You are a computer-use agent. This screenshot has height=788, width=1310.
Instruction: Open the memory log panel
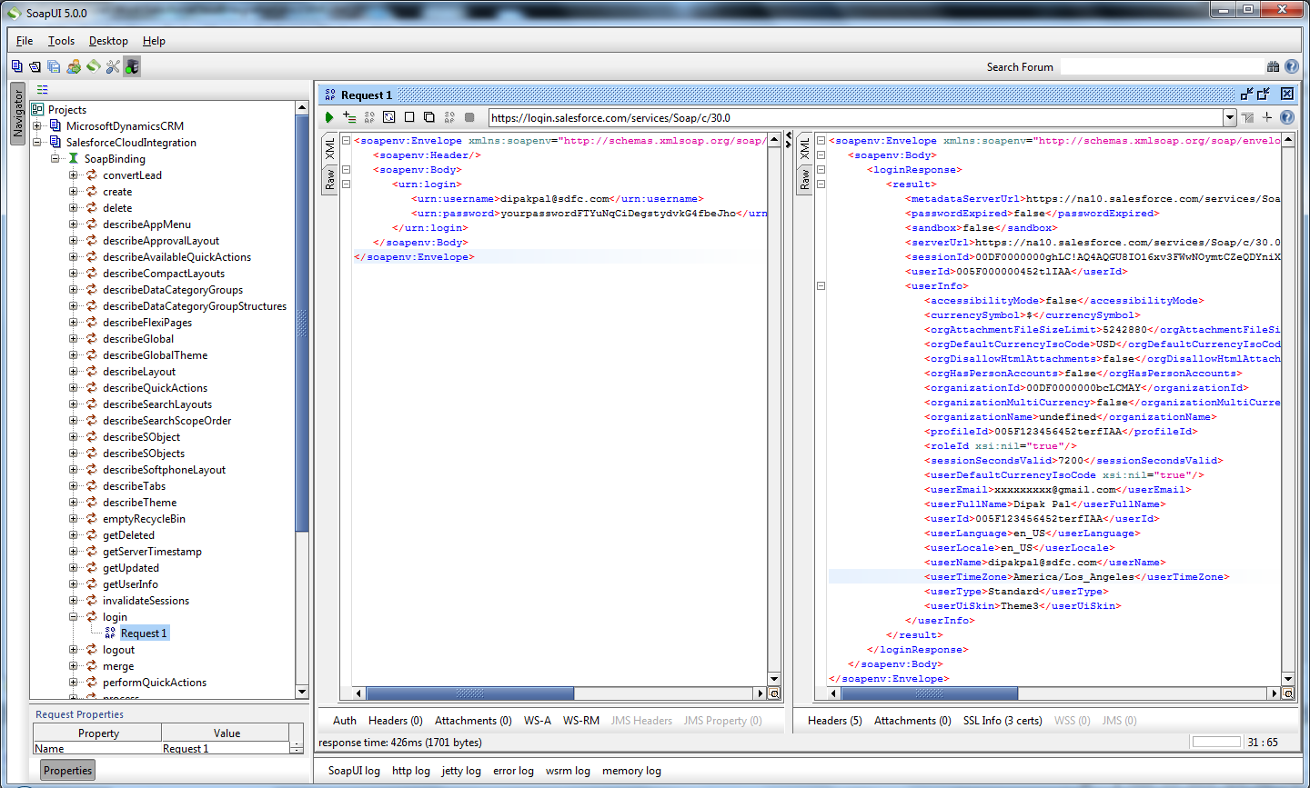[631, 771]
